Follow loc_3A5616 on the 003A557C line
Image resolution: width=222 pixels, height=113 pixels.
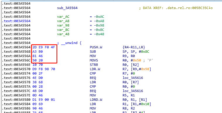(133, 91)
